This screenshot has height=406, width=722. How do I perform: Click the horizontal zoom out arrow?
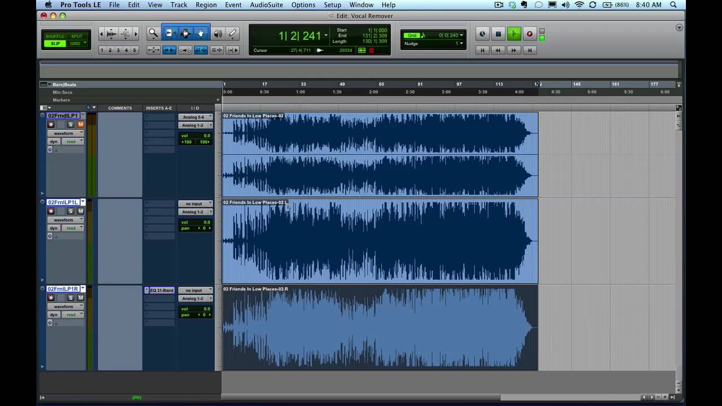[x=102, y=34]
